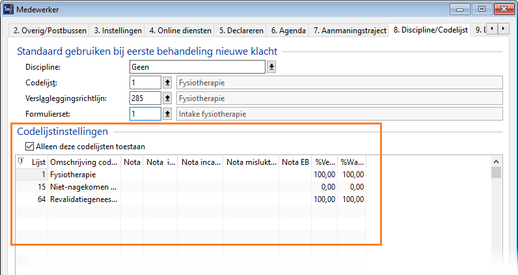Viewport: 518px width, 275px height.
Task: Select the 8. Discipline/Codelijst tab
Action: [430, 30]
